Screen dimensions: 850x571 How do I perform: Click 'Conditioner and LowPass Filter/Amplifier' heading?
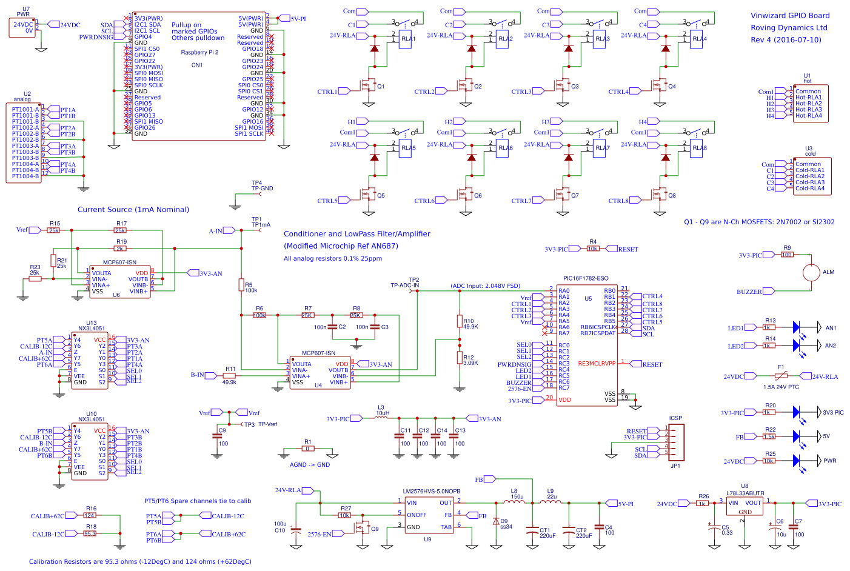pos(357,234)
